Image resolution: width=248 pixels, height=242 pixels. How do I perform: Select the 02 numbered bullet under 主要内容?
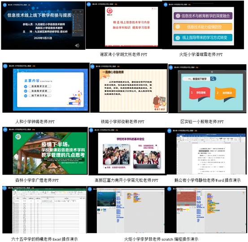click(26, 91)
